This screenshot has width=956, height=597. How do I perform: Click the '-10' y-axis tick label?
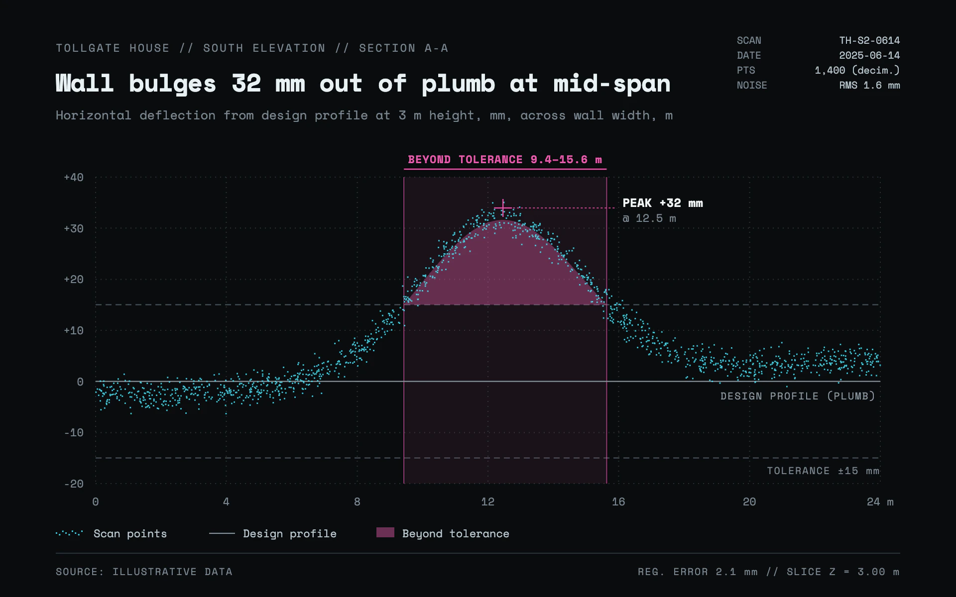tap(74, 433)
